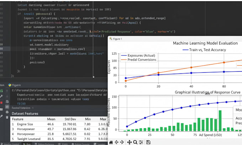Click the Figure 1 window title

coord(117,39)
